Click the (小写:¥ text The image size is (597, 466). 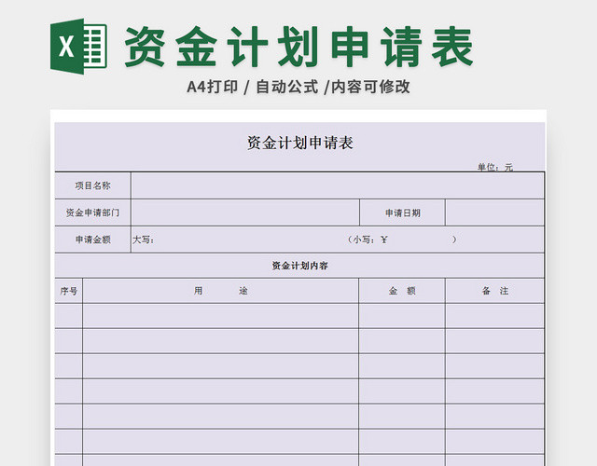click(367, 240)
